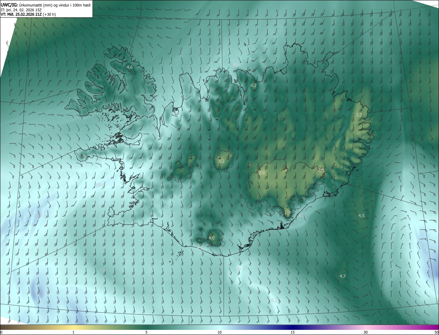Click the 2.9 value at the glacier's northeast edge

click(x=321, y=170)
